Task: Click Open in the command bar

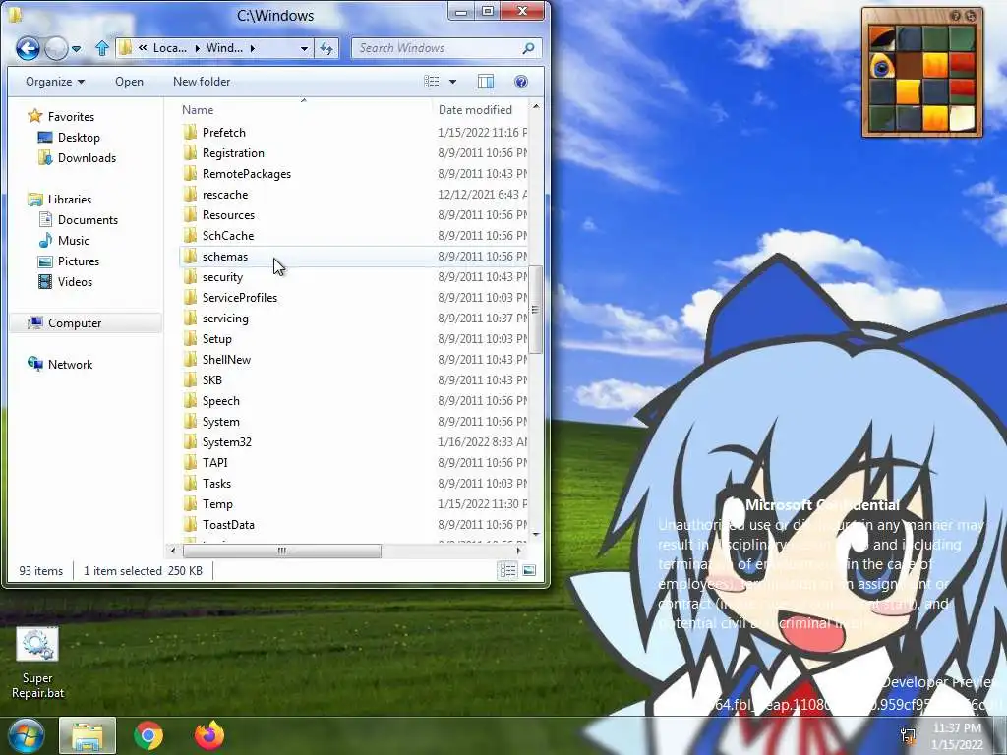Action: tap(129, 82)
